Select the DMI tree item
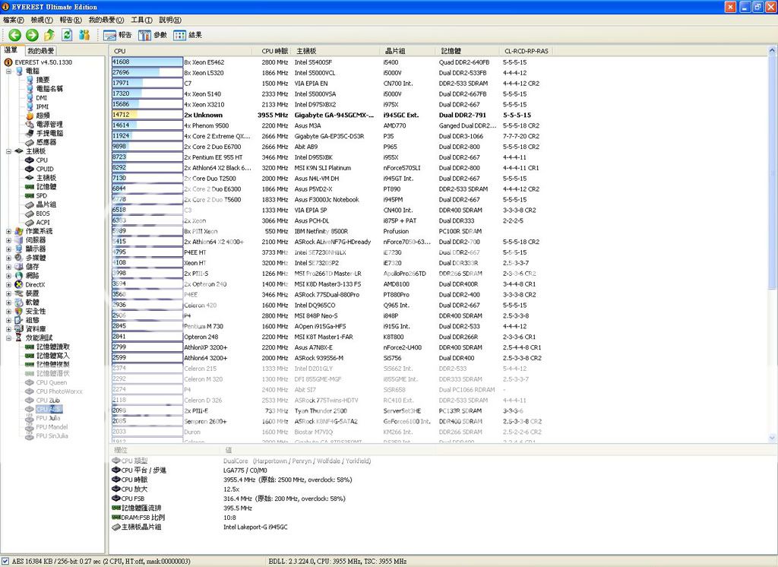 click(42, 98)
